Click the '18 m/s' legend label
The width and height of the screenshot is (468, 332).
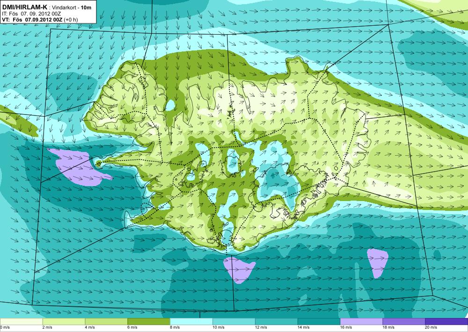pos(389,327)
